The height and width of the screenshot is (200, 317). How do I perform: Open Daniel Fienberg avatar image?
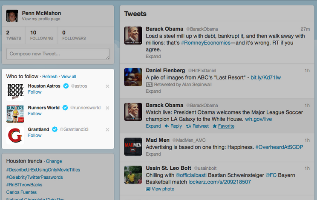(x=133, y=77)
